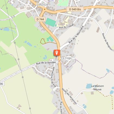The image size is (114, 114).
Task: Click the large green sports pitch
Action: click(50, 22)
